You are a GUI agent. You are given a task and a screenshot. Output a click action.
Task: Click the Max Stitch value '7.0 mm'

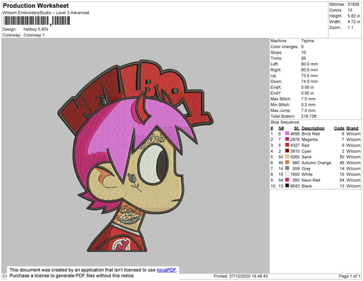click(308, 99)
